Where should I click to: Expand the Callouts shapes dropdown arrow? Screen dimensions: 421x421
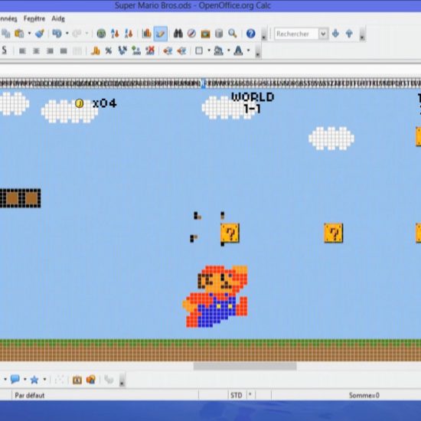click(x=25, y=380)
